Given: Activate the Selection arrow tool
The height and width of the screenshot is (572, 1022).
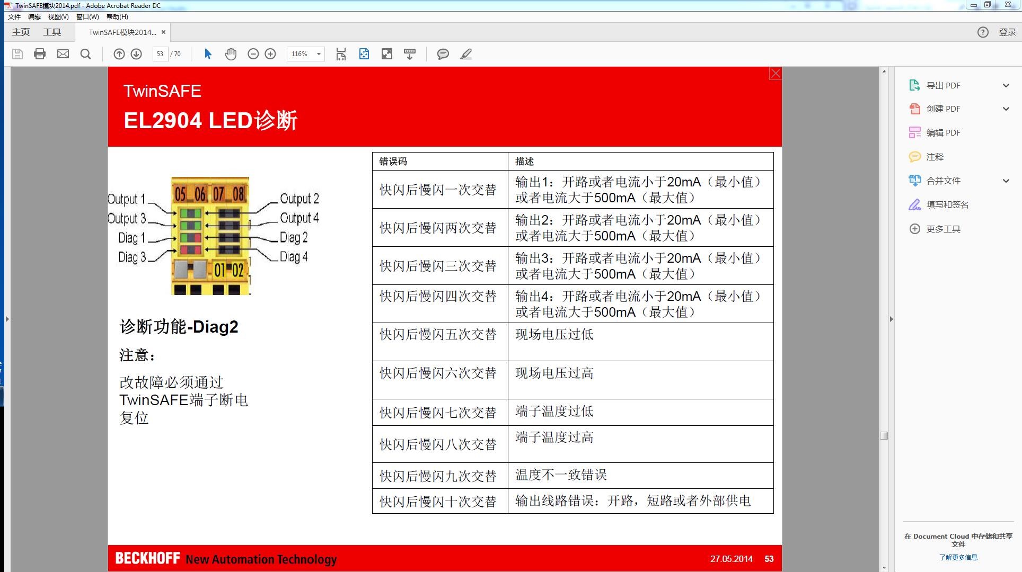Looking at the screenshot, I should [x=208, y=54].
